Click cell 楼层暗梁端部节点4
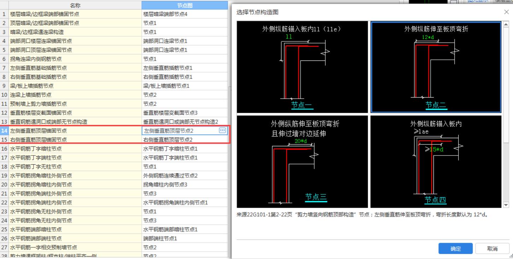The height and width of the screenshot is (259, 513). 185,14
